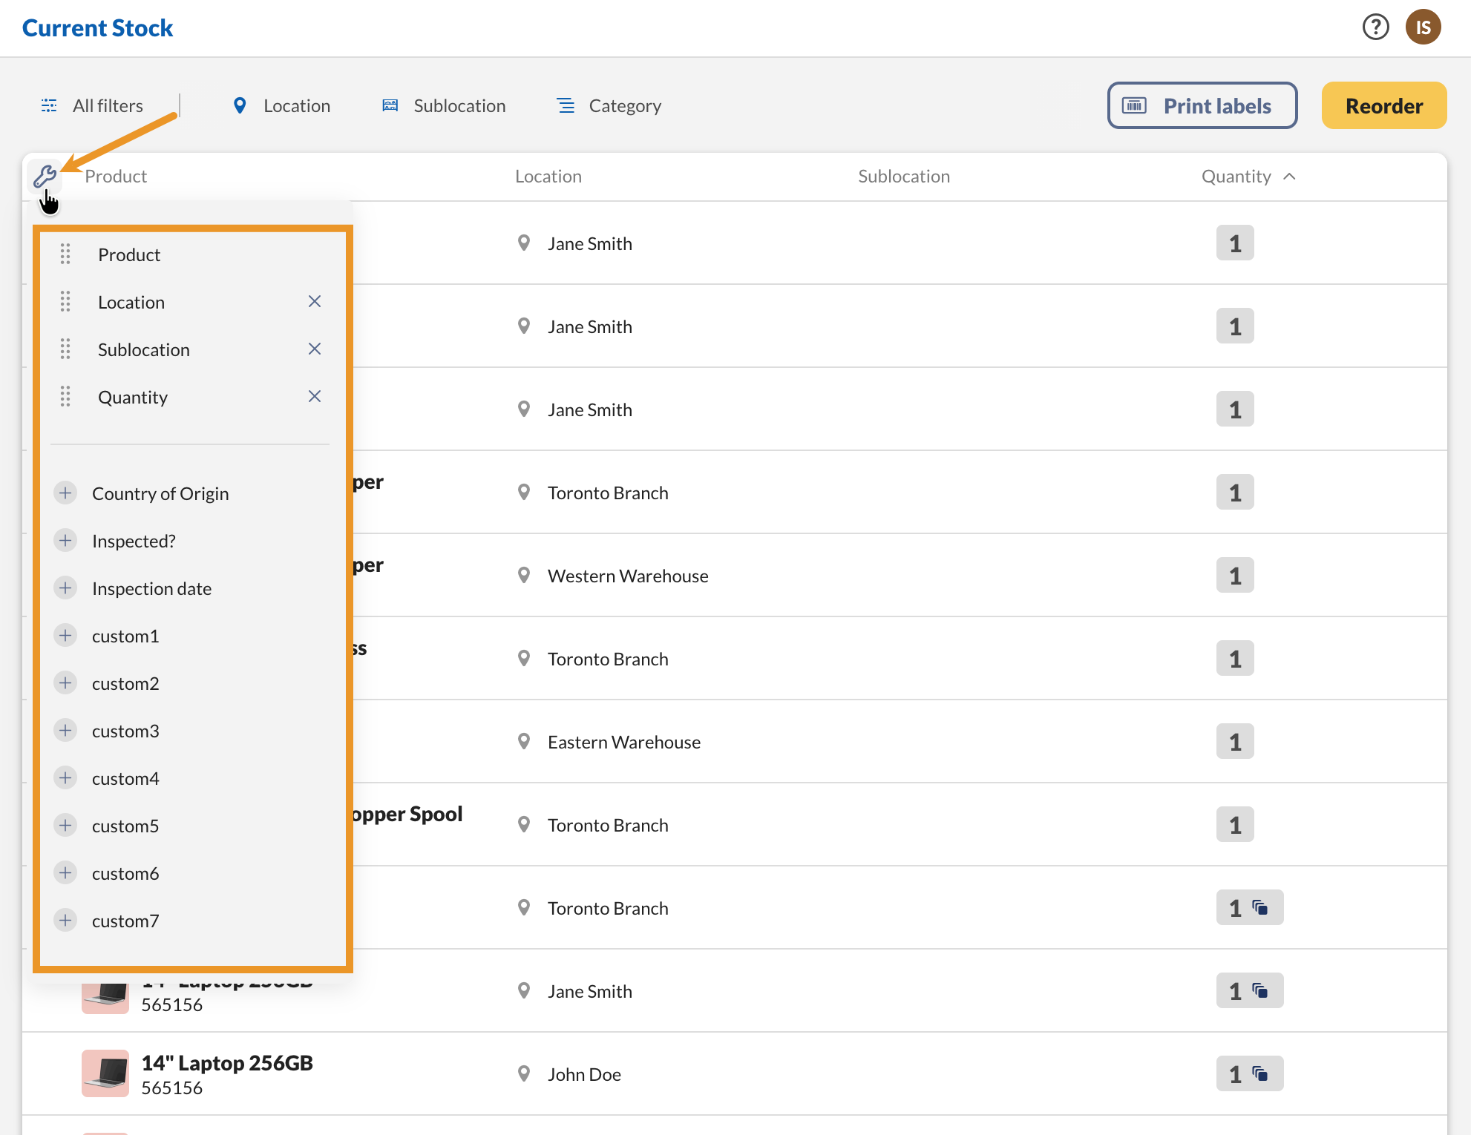Open the help question mark icon
1471x1135 pixels.
coord(1375,27)
